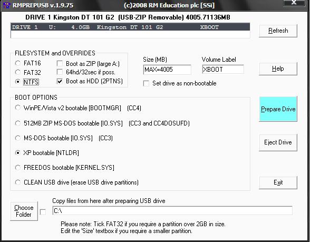Click the Volume Label text box
Image resolution: width=310 pixels, height=242 pixels.
pos(223,70)
